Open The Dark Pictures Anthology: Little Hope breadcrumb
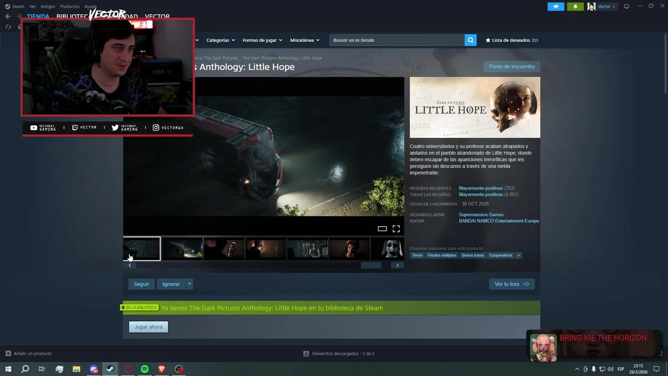Viewport: 668px width, 376px height. (x=282, y=58)
